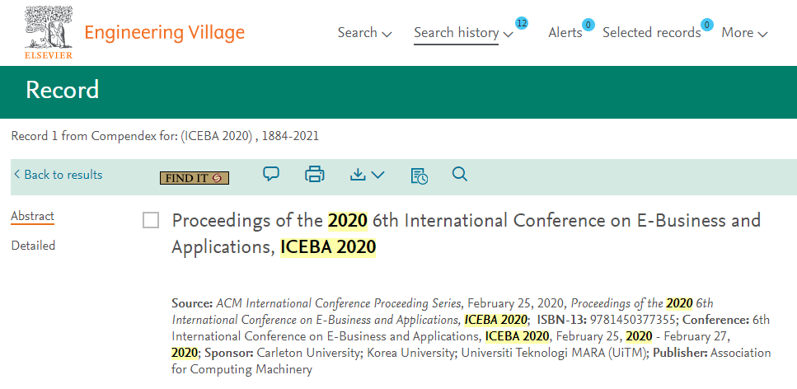
Task: Open Selected records in header
Action: [652, 33]
